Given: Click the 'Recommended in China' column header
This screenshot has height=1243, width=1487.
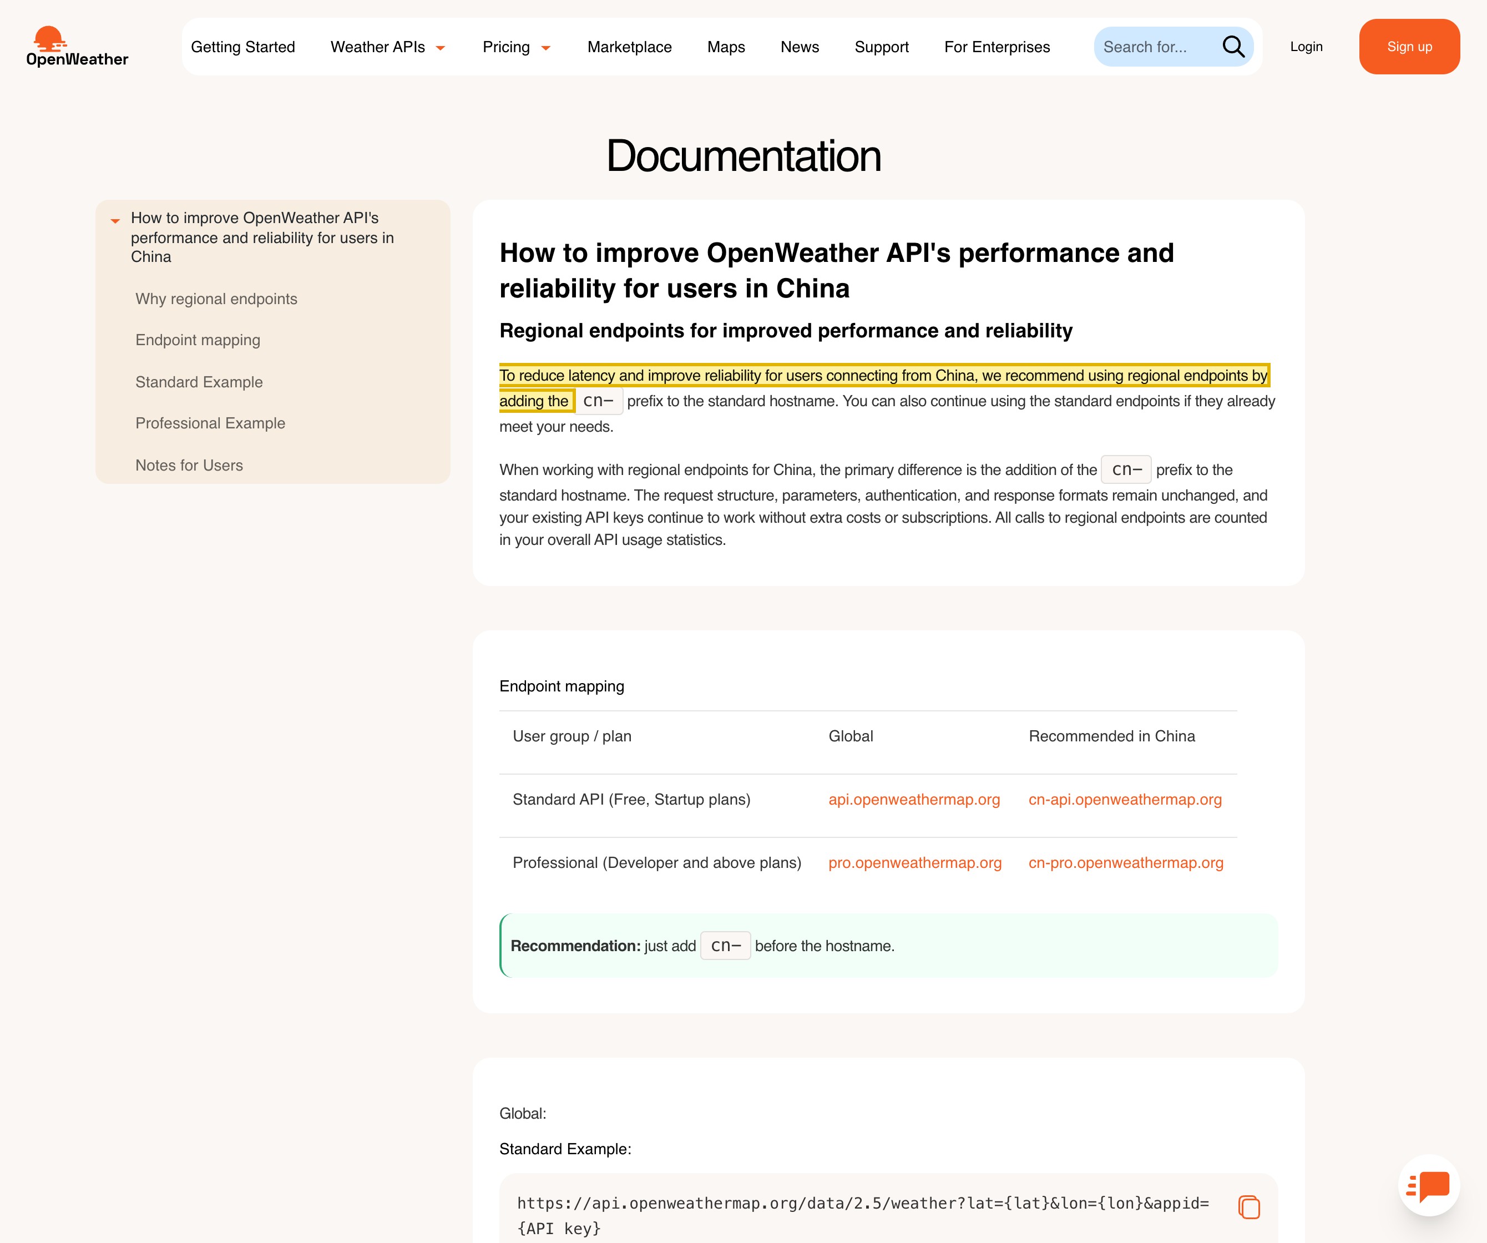Looking at the screenshot, I should click(1112, 736).
